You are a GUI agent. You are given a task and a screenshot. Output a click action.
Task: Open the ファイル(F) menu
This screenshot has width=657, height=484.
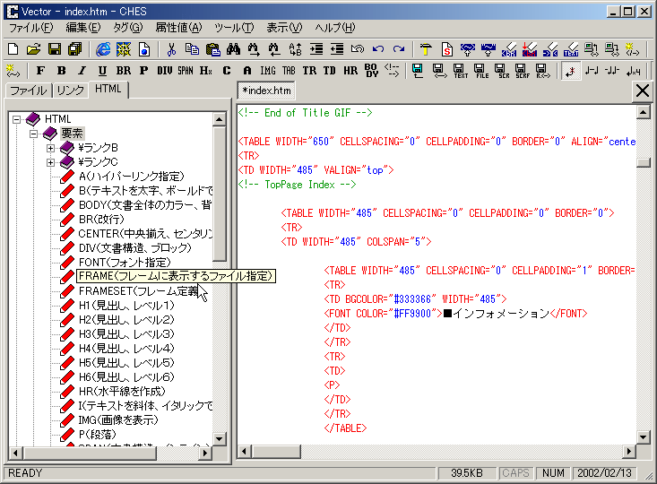(31, 28)
